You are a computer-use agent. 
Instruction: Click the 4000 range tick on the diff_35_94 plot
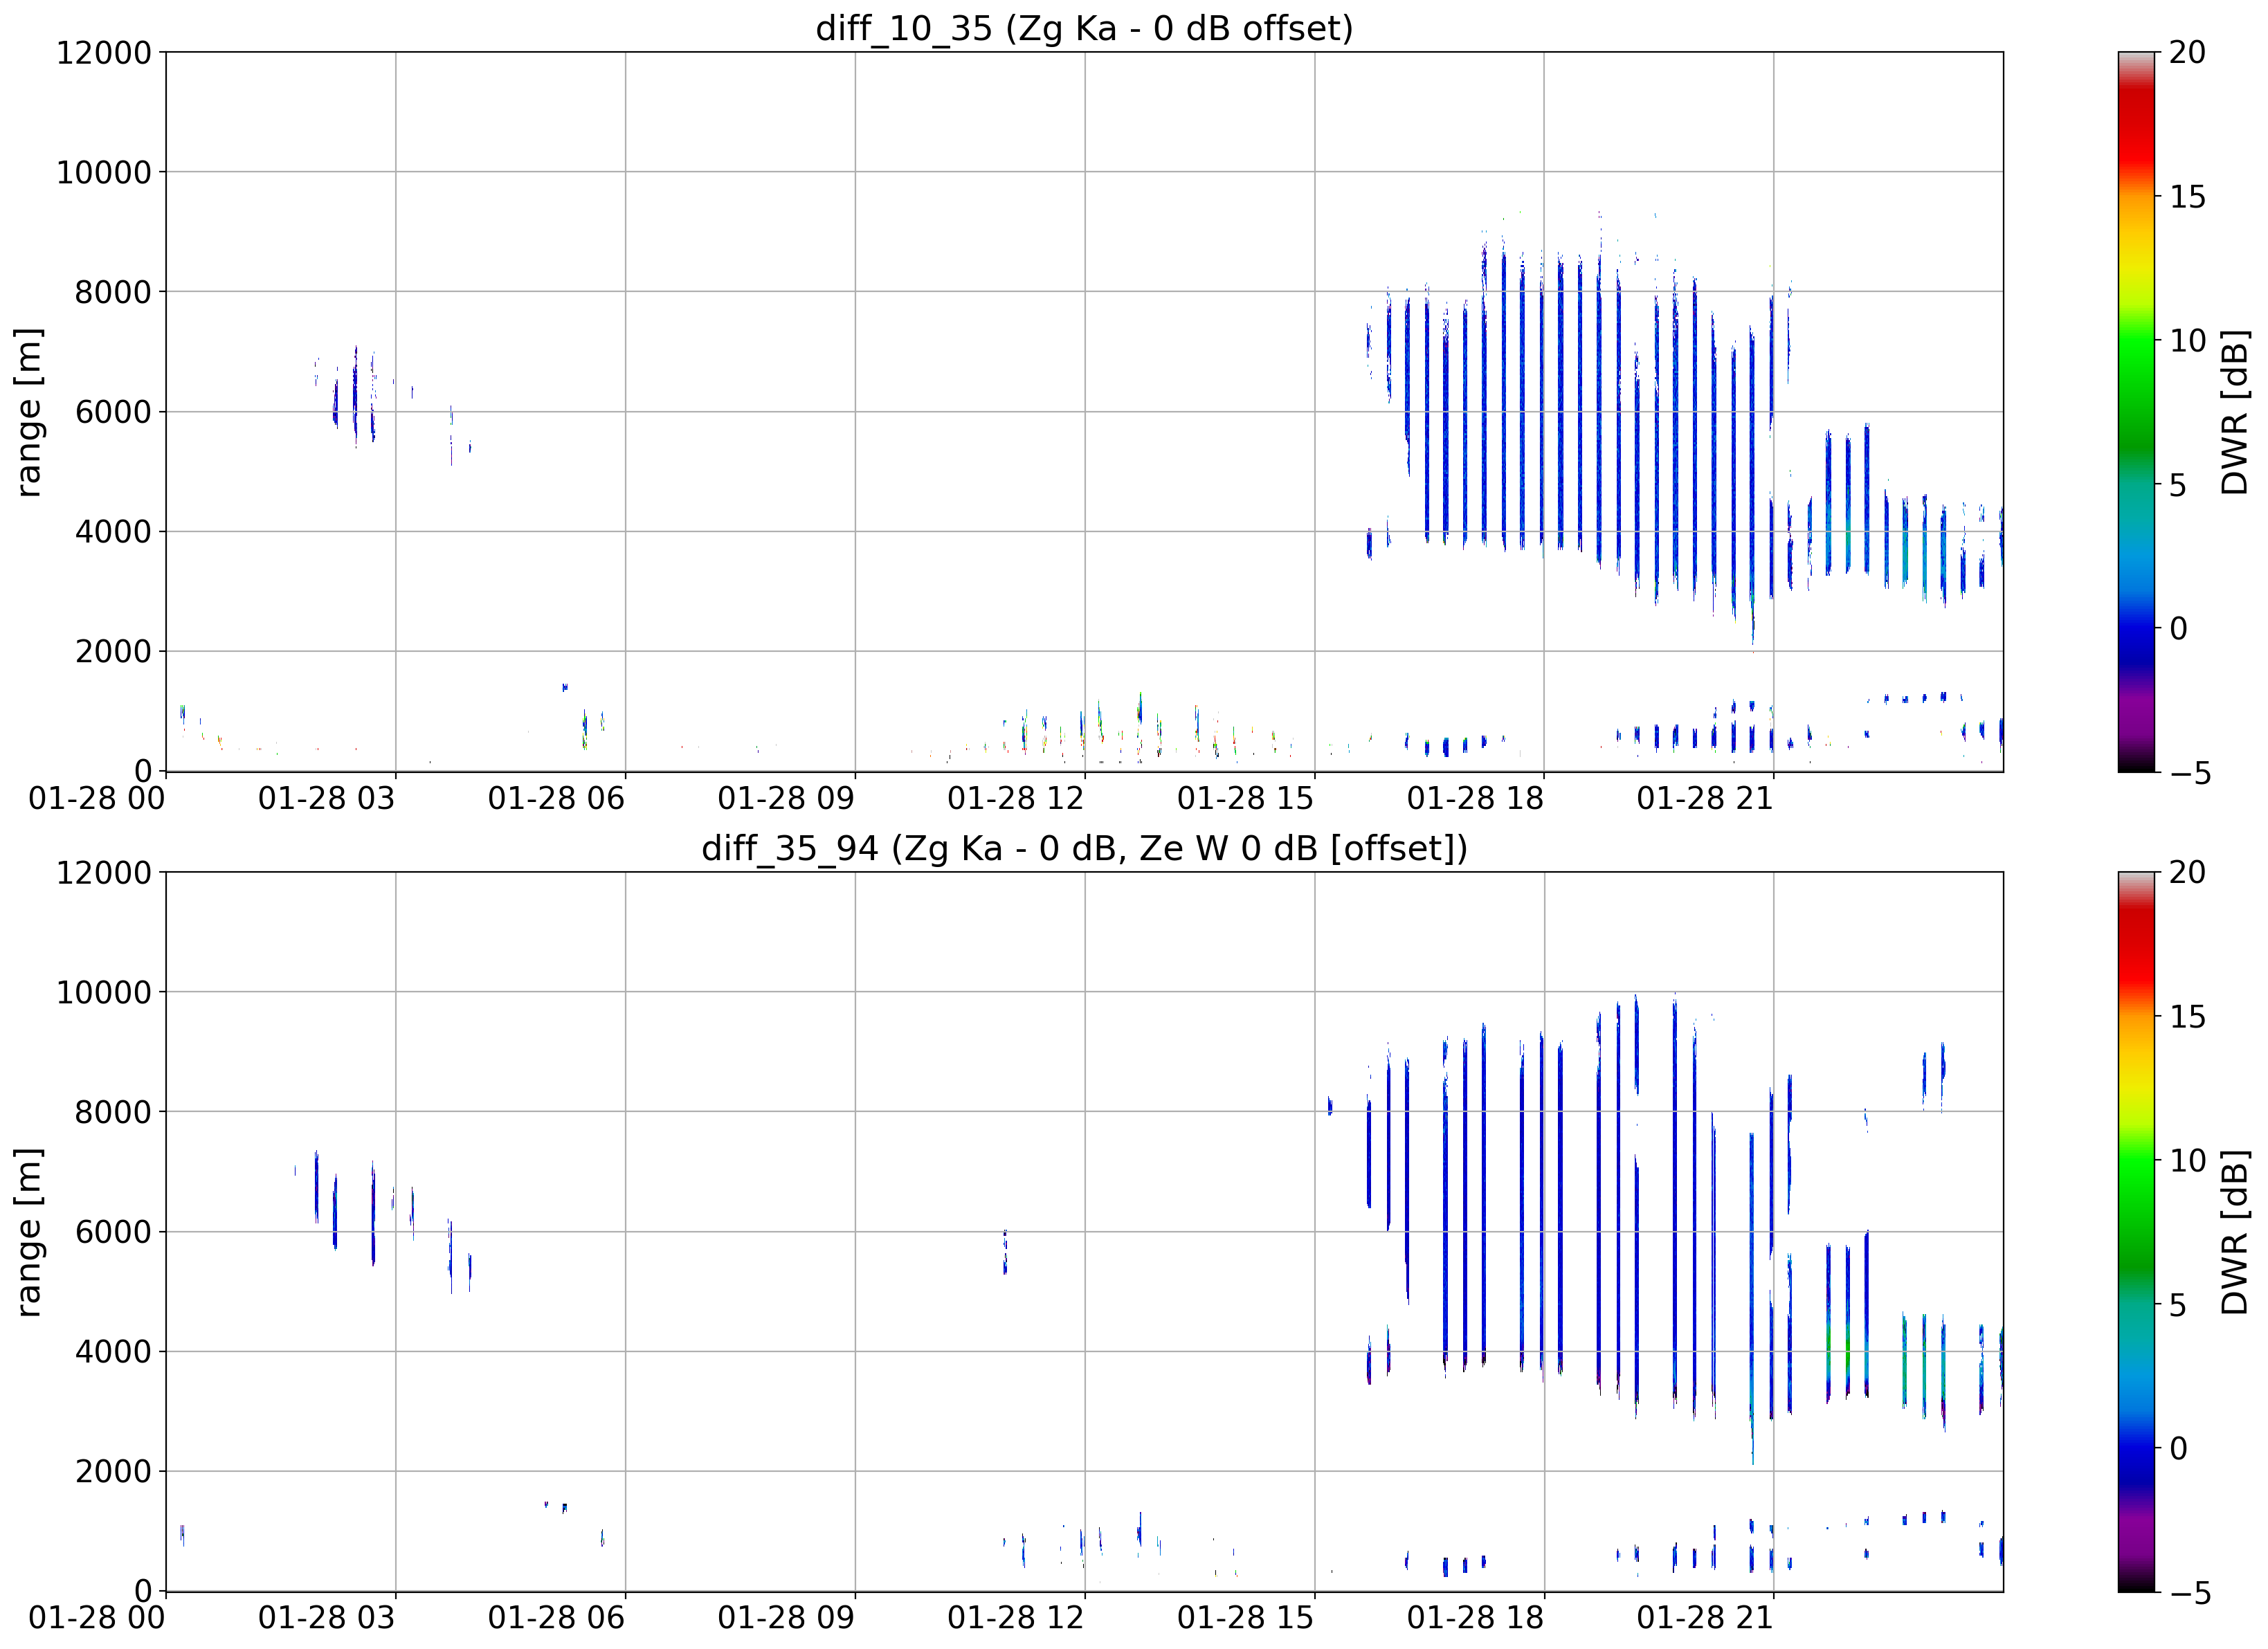pos(113,1352)
